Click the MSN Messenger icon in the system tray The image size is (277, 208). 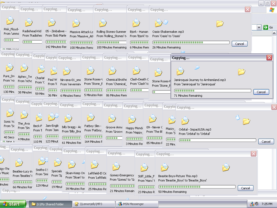[252, 204]
